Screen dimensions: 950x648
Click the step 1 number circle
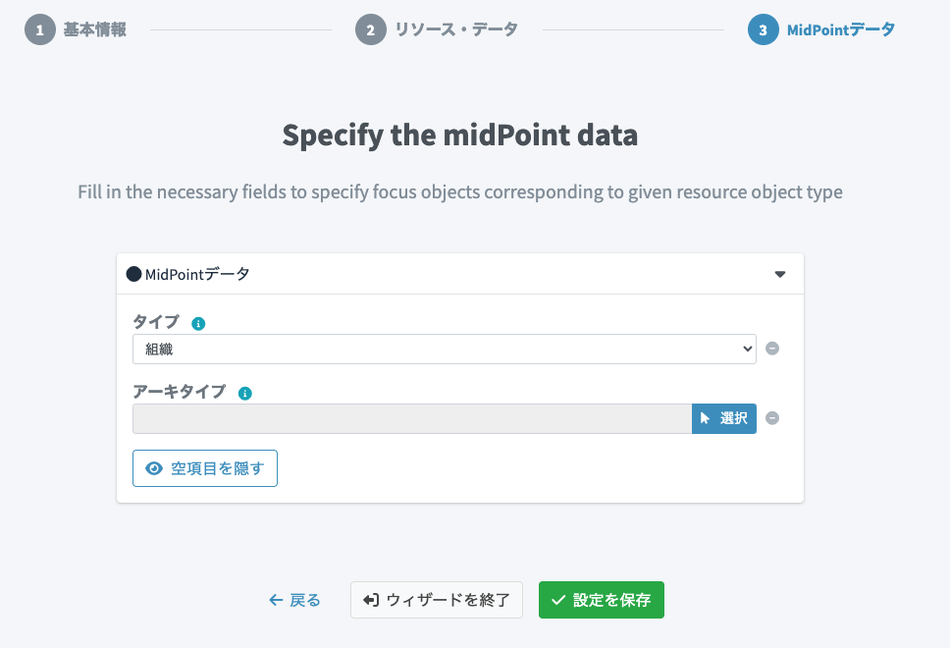[40, 29]
